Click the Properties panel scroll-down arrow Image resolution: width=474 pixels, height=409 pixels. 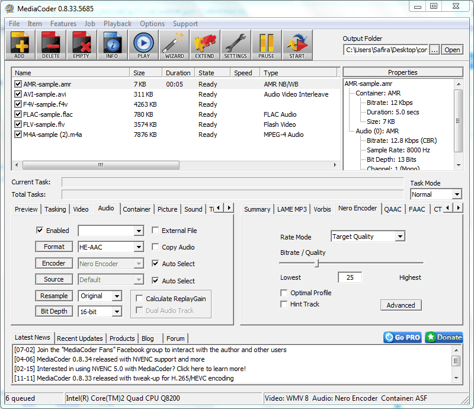coord(459,165)
